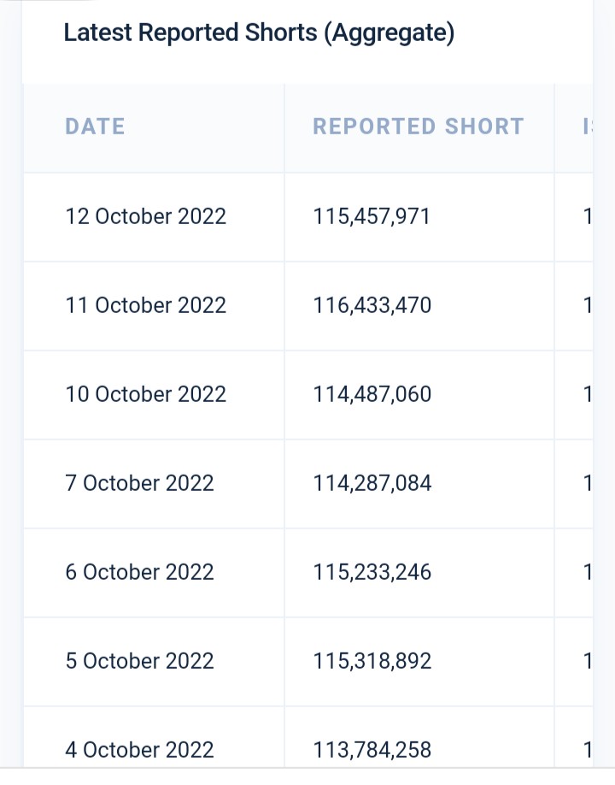
Task: Select the 5 October 2022 date cell
Action: click(139, 661)
